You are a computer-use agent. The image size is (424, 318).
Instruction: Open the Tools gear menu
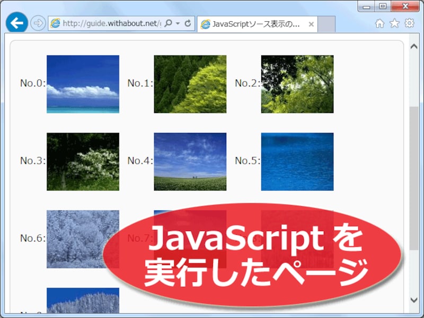(409, 23)
